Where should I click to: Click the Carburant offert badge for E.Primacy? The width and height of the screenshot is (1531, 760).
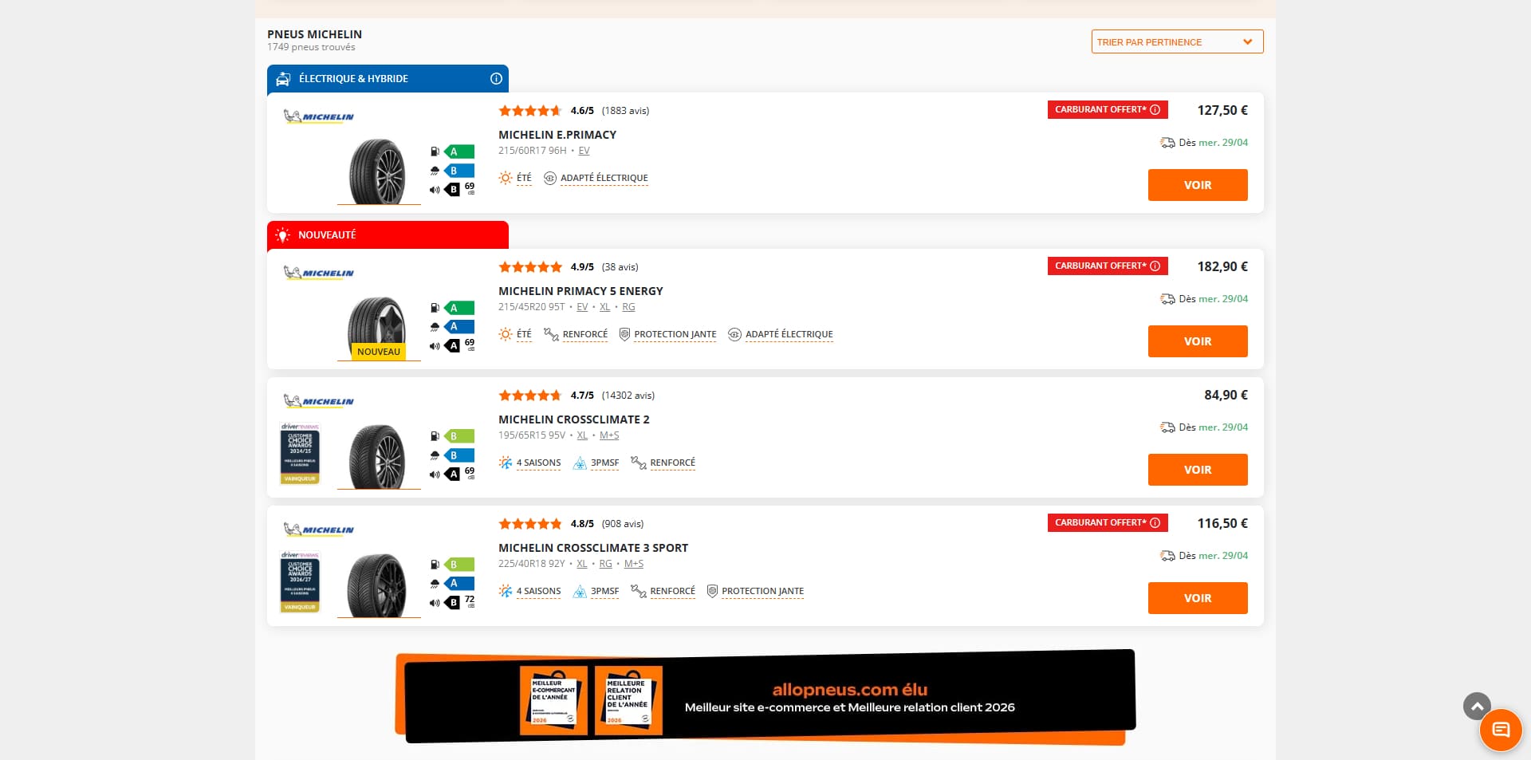pos(1107,110)
